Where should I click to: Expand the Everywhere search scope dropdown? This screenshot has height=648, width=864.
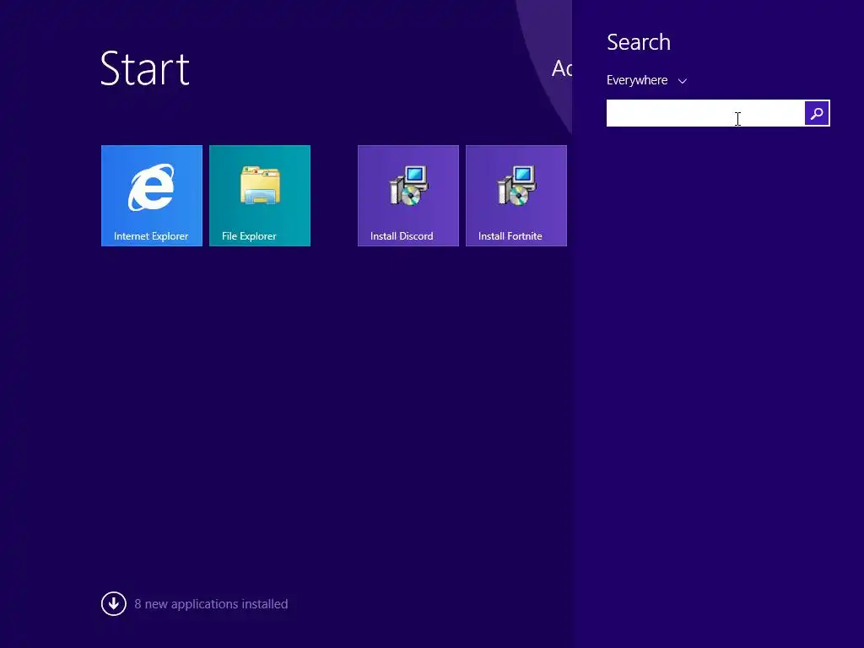(646, 80)
